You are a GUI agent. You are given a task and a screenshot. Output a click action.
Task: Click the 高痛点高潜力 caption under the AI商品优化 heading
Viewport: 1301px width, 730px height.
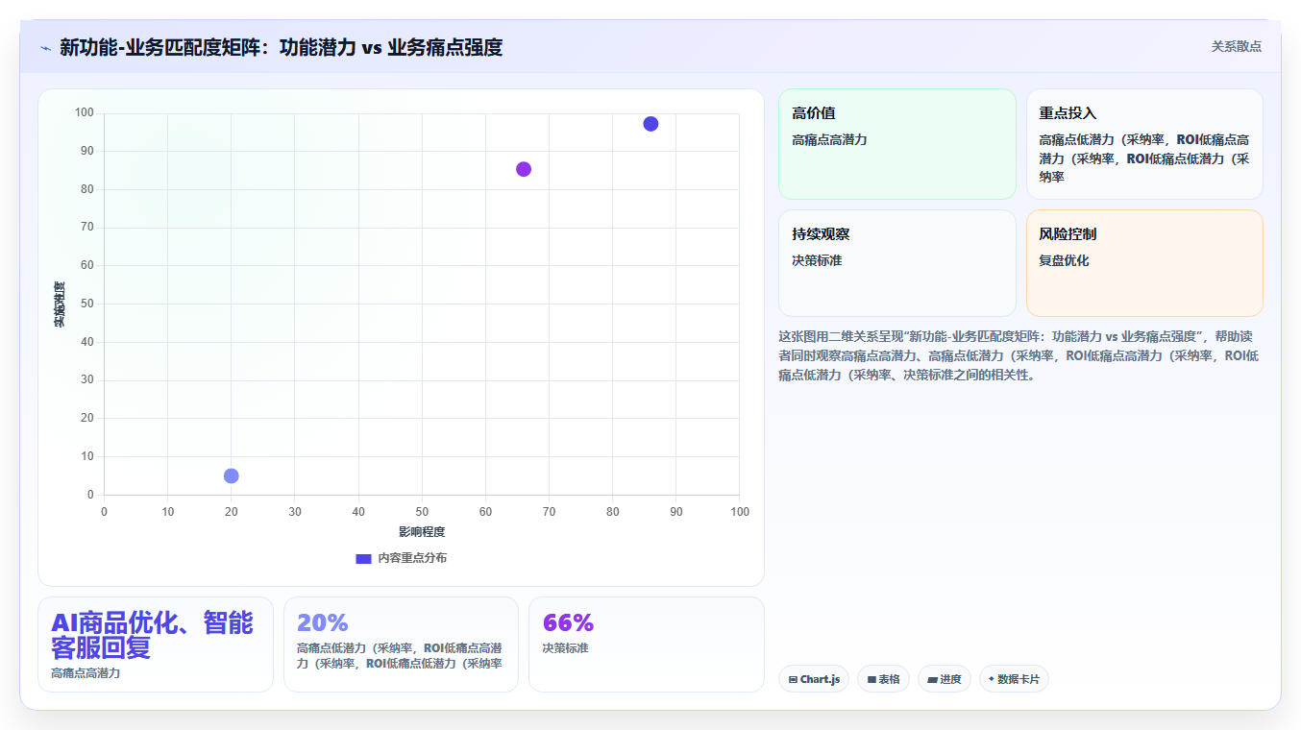tap(86, 673)
